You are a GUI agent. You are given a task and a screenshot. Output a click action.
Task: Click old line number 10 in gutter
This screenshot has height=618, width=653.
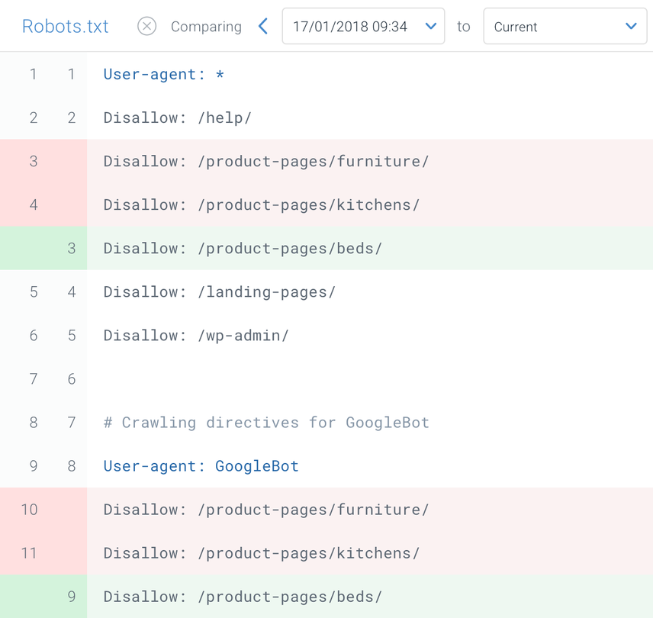(29, 510)
